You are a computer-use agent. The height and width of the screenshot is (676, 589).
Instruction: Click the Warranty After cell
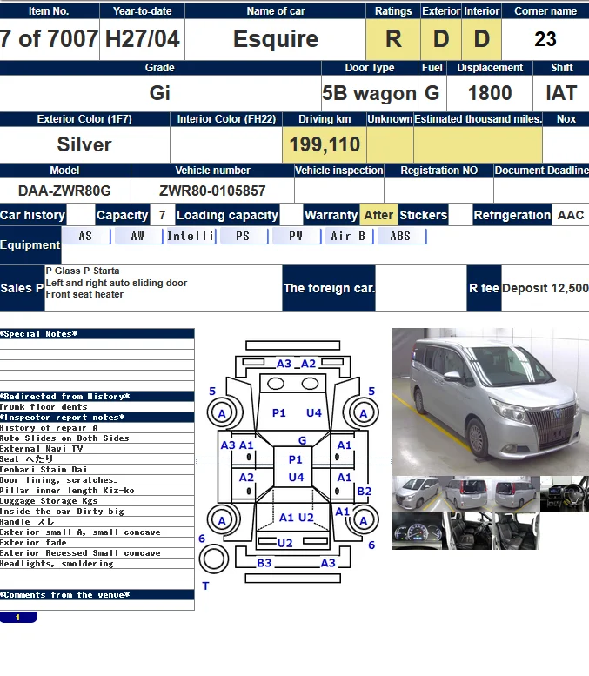[x=378, y=215]
